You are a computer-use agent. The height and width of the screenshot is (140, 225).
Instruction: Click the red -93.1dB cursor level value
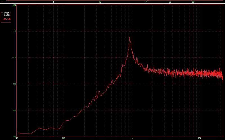click(x=7, y=19)
